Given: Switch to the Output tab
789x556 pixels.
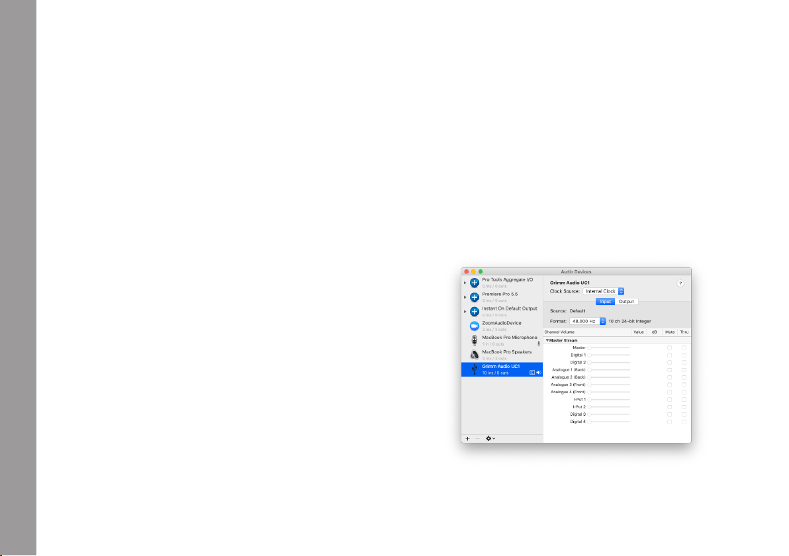Looking at the screenshot, I should [626, 302].
